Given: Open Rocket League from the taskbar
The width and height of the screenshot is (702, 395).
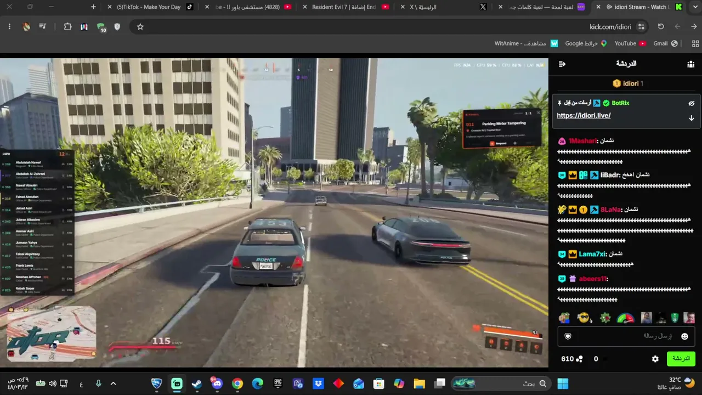Looking at the screenshot, I should 157,383.
